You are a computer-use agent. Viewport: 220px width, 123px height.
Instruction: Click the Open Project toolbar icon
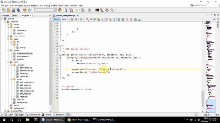point(13,10)
